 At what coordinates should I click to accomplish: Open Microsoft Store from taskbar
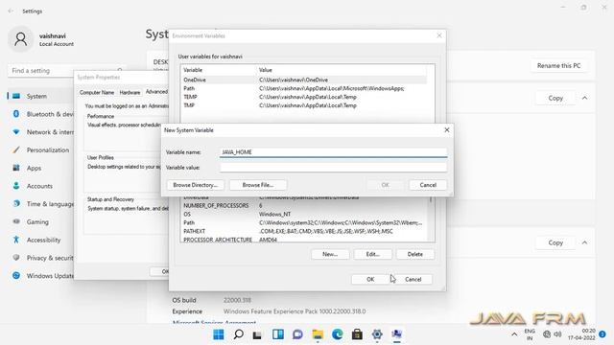point(357,334)
